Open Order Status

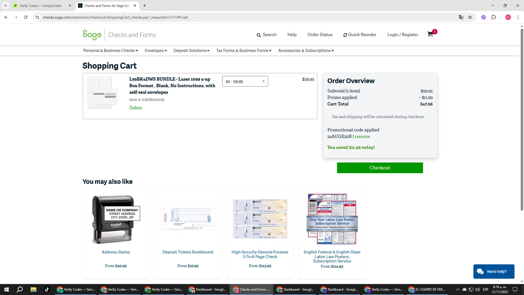tap(320, 35)
